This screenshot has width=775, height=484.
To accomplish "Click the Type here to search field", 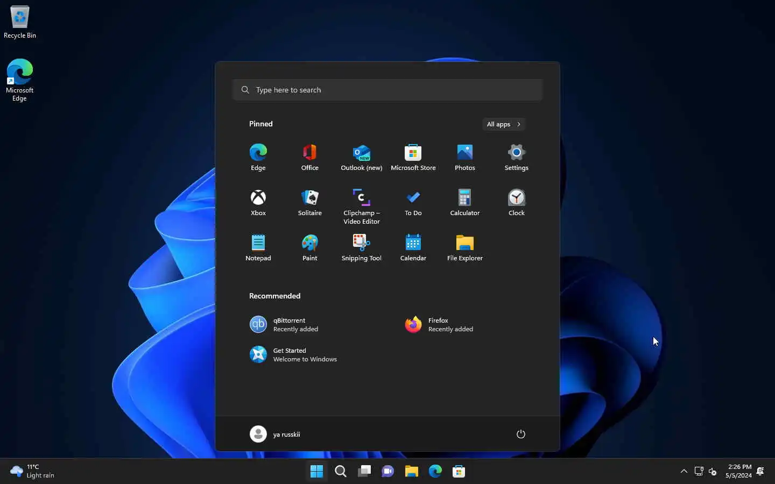I will tap(387, 90).
